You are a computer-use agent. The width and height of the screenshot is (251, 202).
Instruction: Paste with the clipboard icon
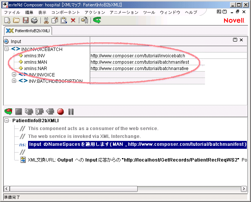tap(64, 20)
